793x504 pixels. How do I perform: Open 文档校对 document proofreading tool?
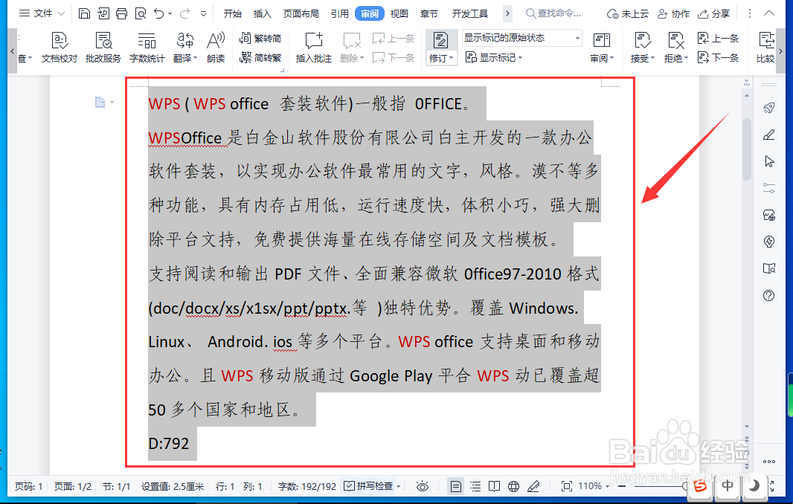pyautogui.click(x=60, y=48)
